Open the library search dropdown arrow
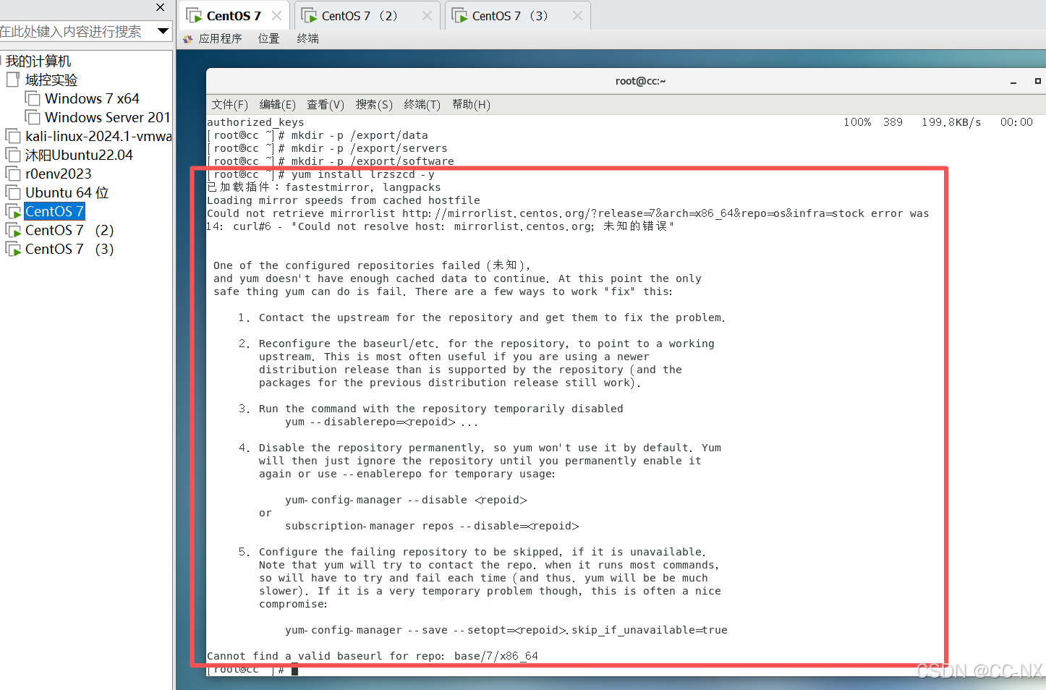1046x690 pixels. point(163,31)
